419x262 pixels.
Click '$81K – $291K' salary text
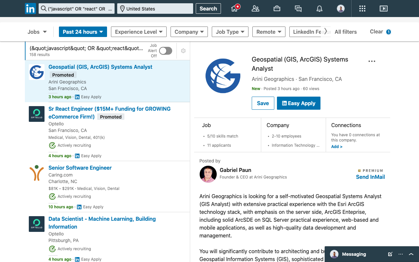[x=62, y=189]
